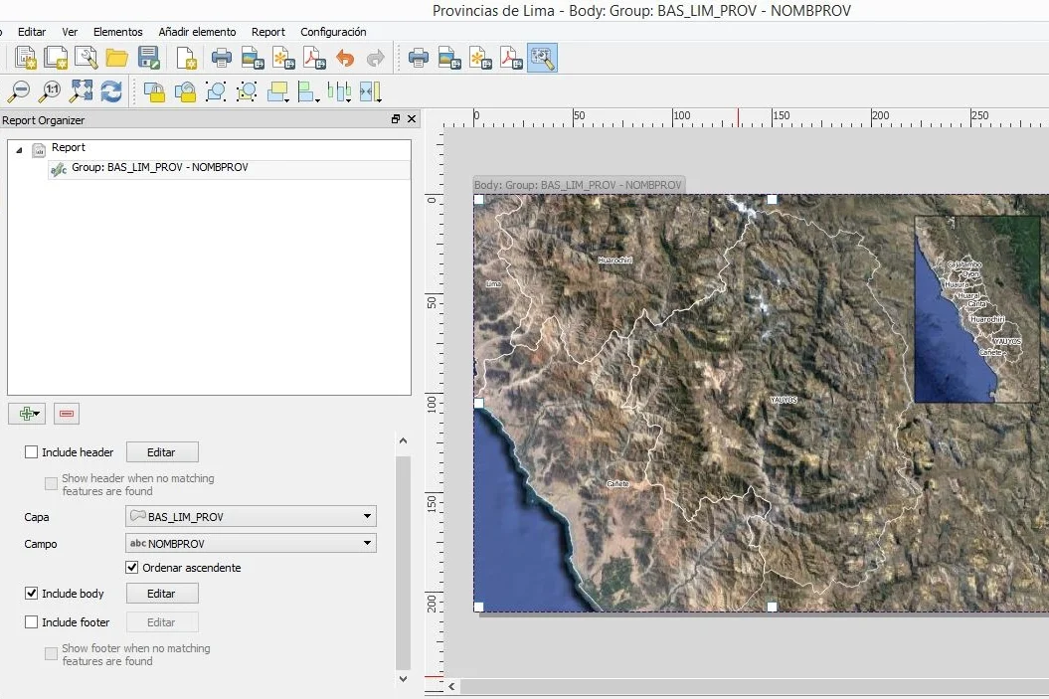
Task: Click Editar button next to Include body
Action: click(x=162, y=594)
